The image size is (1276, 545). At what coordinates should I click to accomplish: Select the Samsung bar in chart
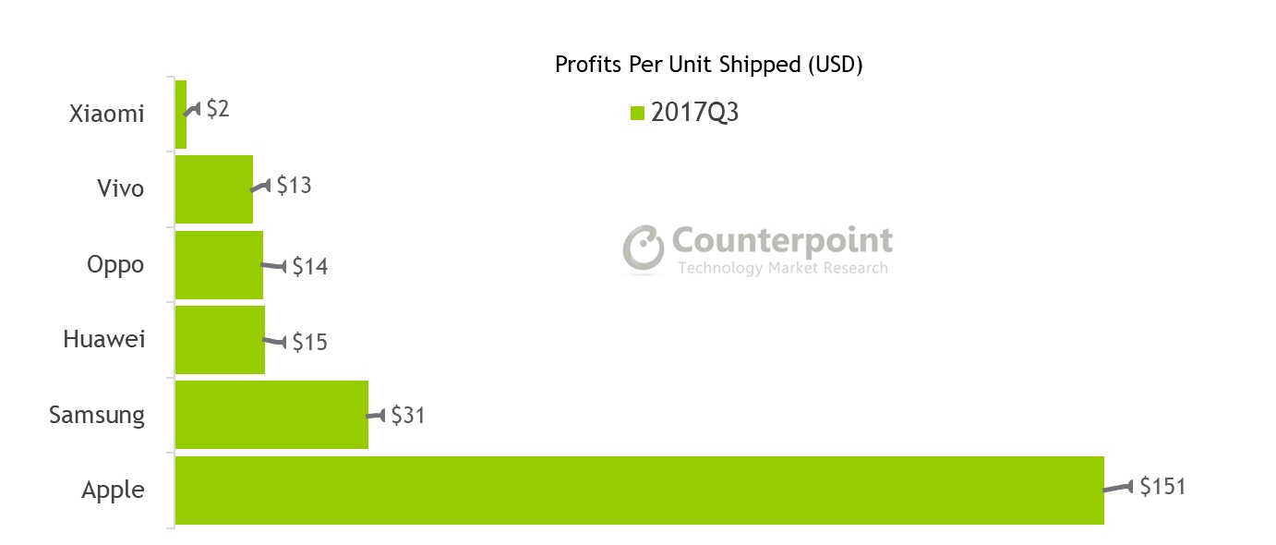point(271,415)
